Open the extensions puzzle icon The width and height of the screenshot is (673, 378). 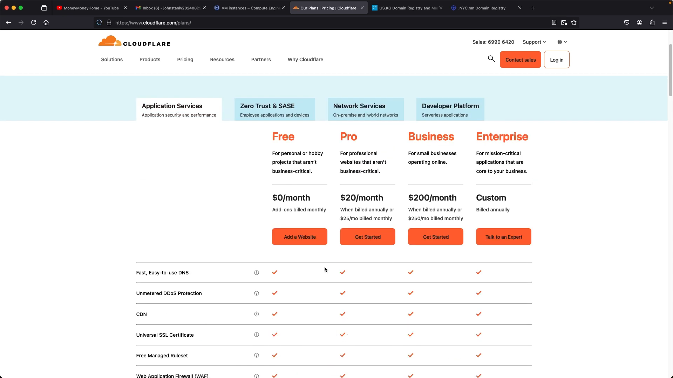click(652, 22)
